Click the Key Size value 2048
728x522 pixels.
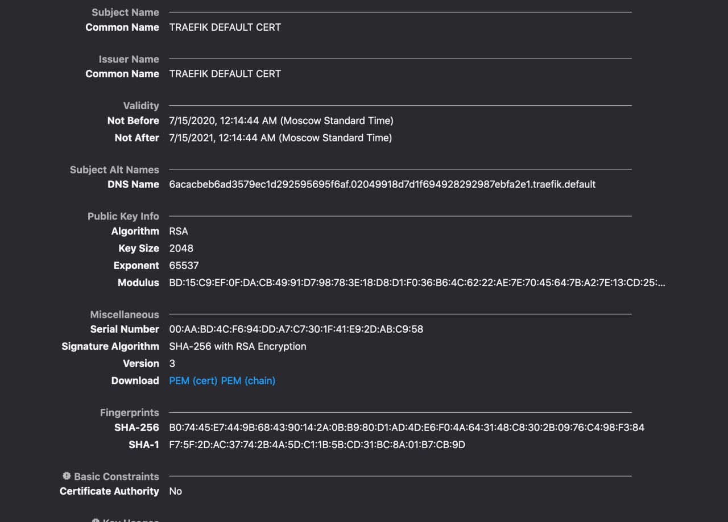(181, 248)
